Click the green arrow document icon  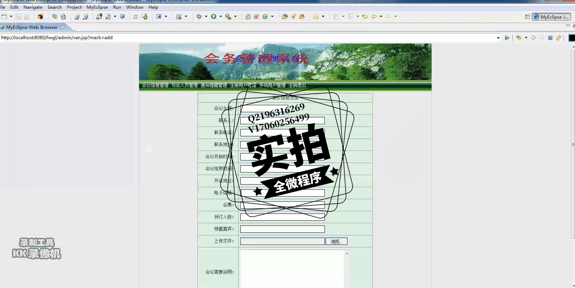[144, 16]
